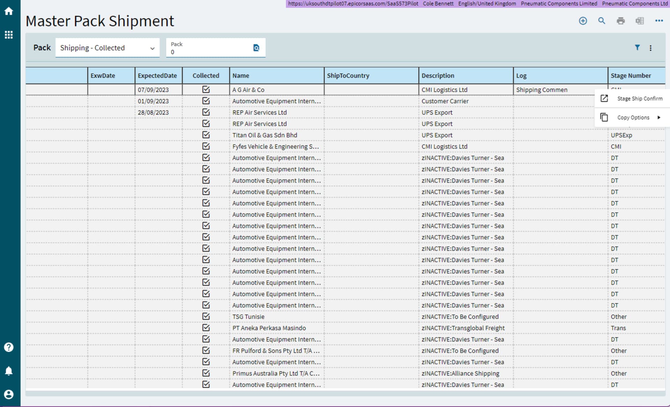
Task: Toggle Collected checkbox for Titan Oil & Gas
Action: (x=206, y=135)
